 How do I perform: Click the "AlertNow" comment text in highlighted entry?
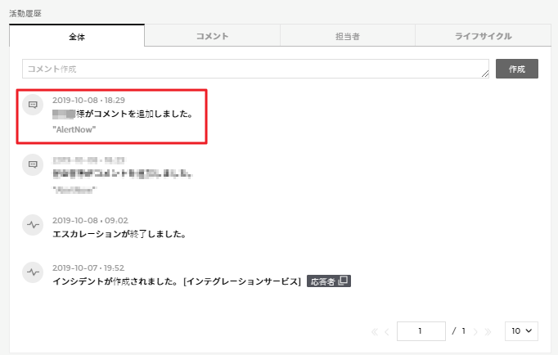click(x=74, y=130)
